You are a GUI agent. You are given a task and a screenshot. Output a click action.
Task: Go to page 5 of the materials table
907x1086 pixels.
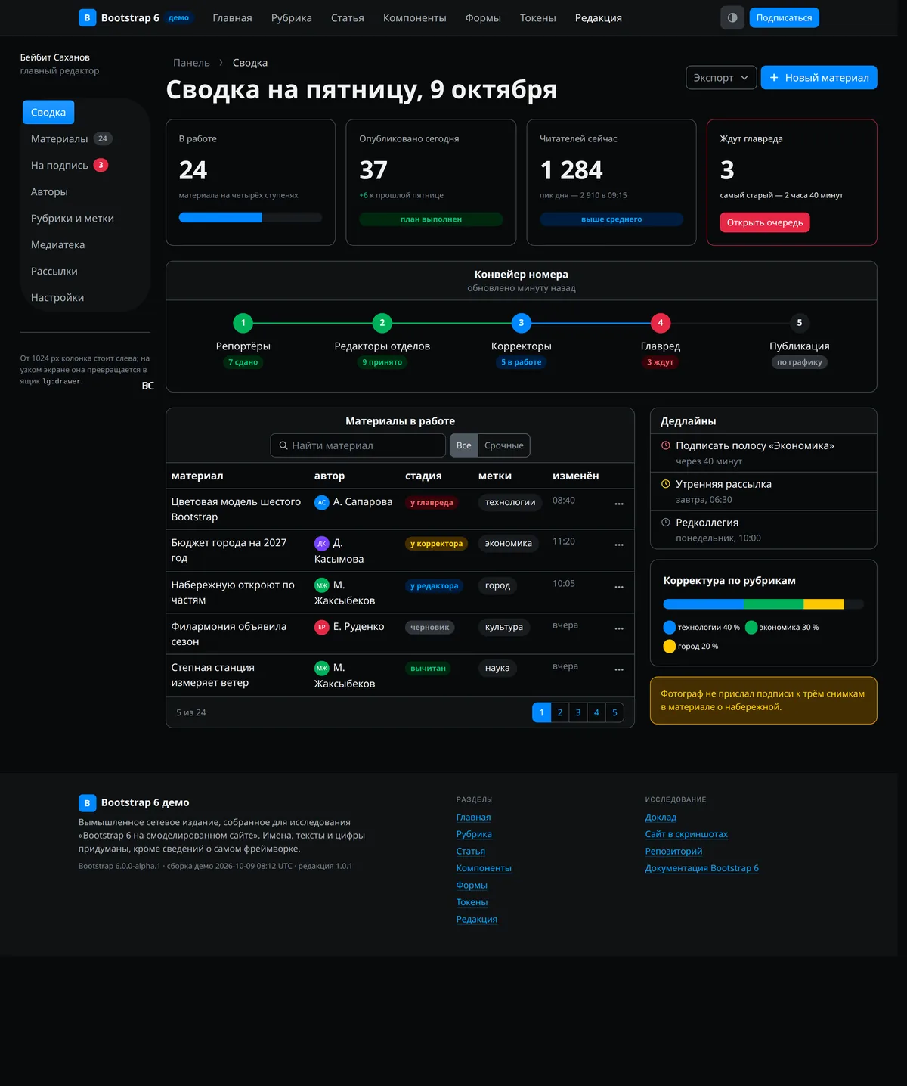pyautogui.click(x=614, y=712)
